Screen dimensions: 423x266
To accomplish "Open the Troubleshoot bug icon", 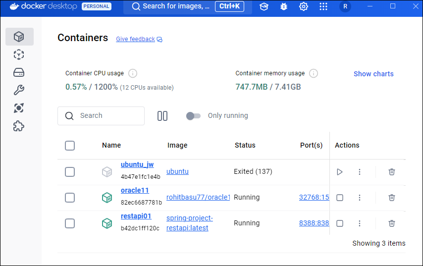I will click(x=283, y=6).
